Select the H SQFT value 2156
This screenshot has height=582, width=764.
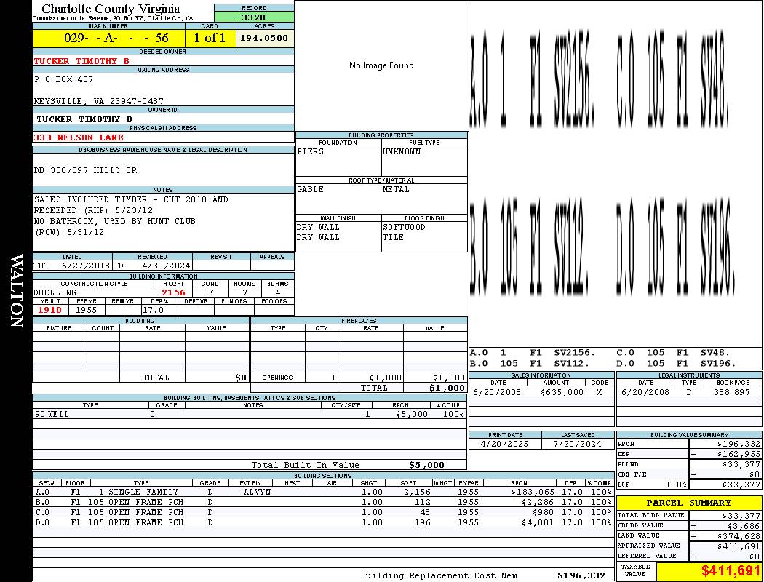173,292
